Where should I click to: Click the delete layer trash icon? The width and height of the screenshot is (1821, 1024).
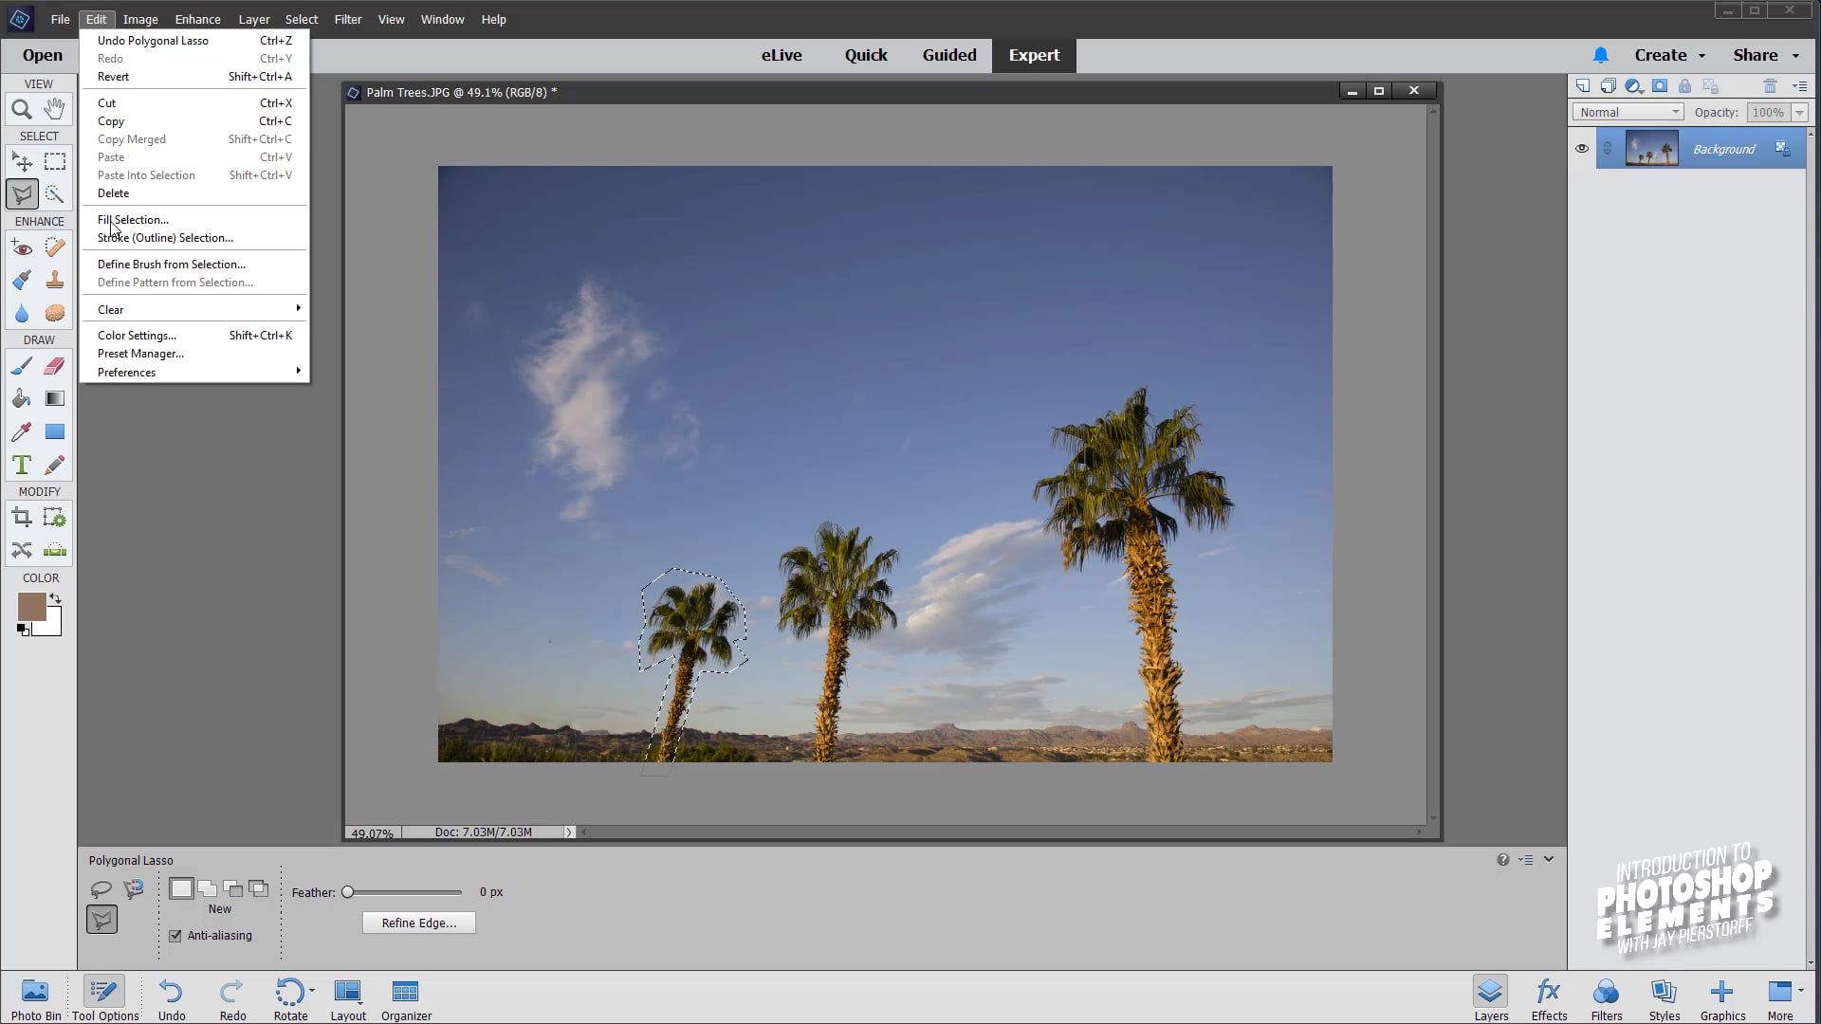point(1770,85)
